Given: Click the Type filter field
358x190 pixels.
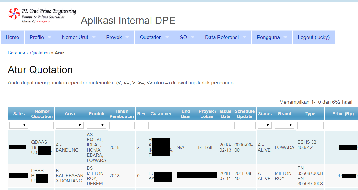Looking at the screenshot, I should coord(310,125).
